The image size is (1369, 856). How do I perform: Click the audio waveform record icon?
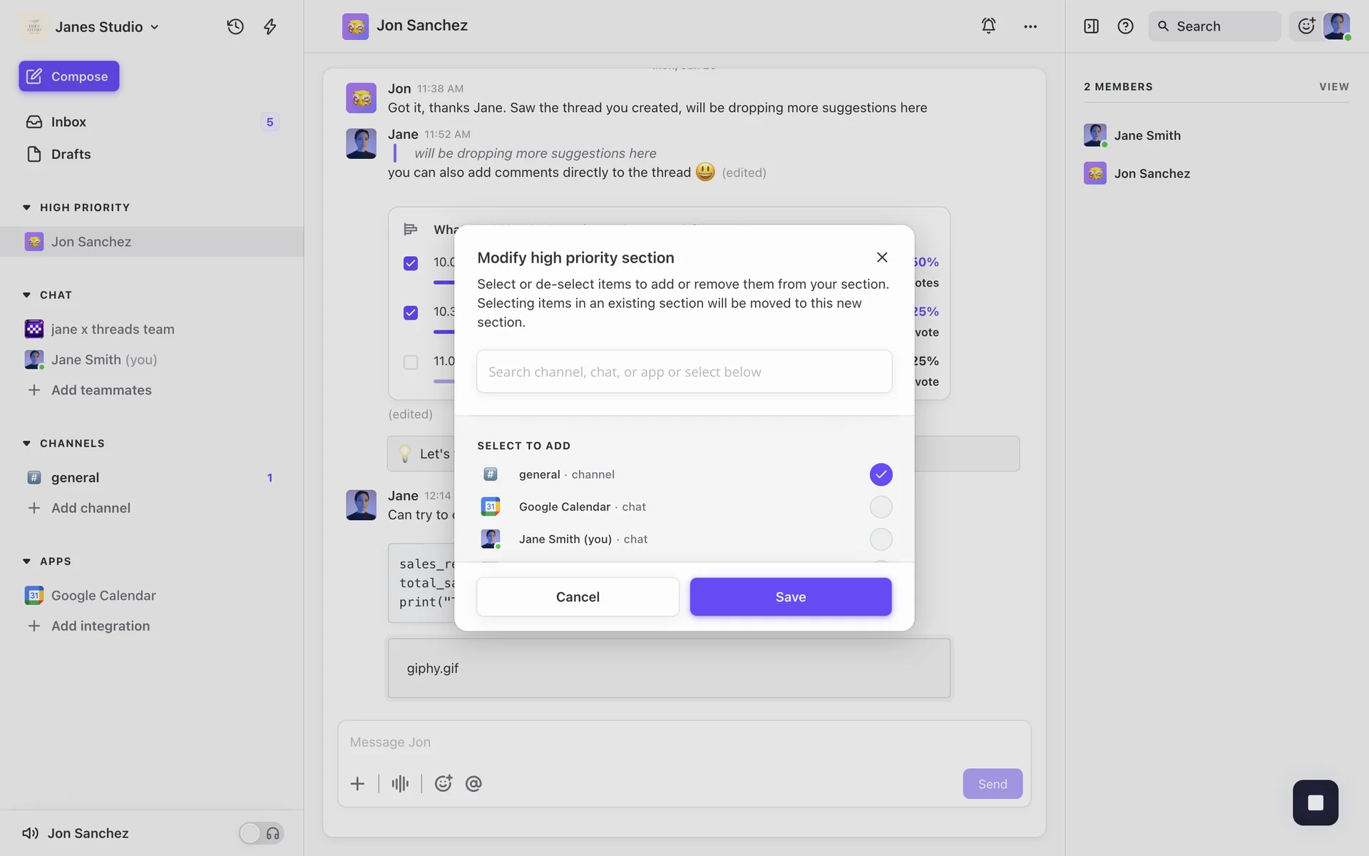point(400,783)
